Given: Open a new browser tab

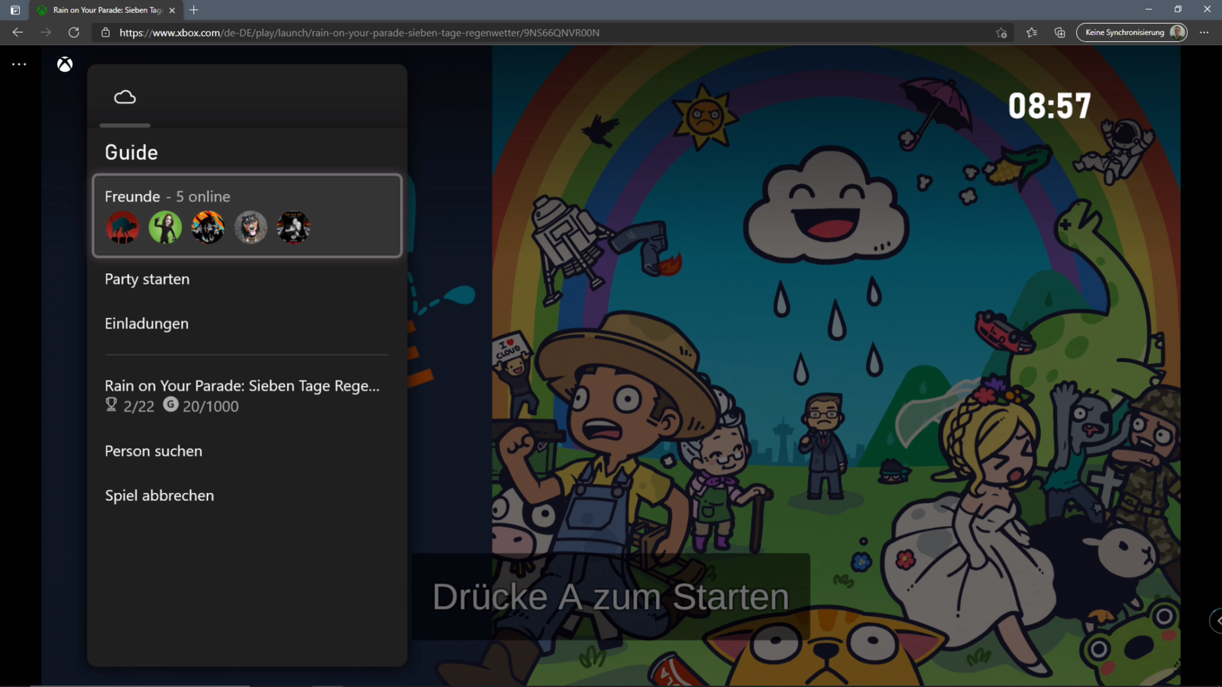Looking at the screenshot, I should pos(194,10).
